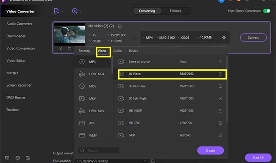Open the user guide book icon
The height and width of the screenshot is (163, 276).
[7, 158]
